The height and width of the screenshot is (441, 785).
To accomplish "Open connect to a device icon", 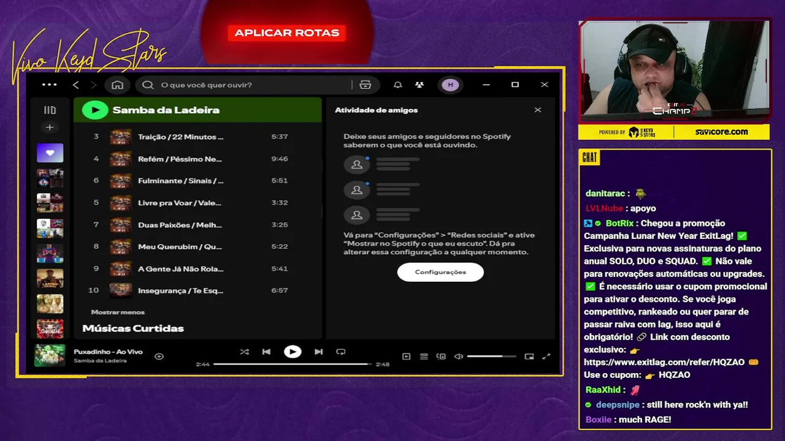I will point(441,356).
